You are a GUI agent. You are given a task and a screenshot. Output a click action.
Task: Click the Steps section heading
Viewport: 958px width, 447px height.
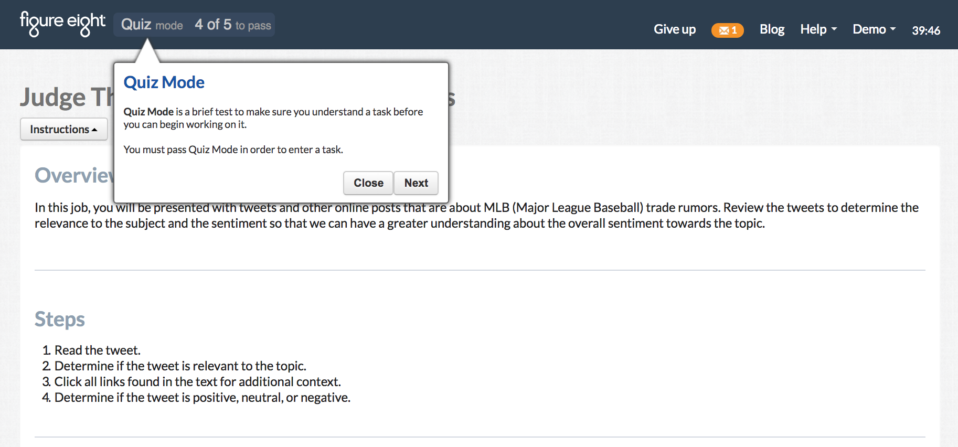pyautogui.click(x=59, y=319)
